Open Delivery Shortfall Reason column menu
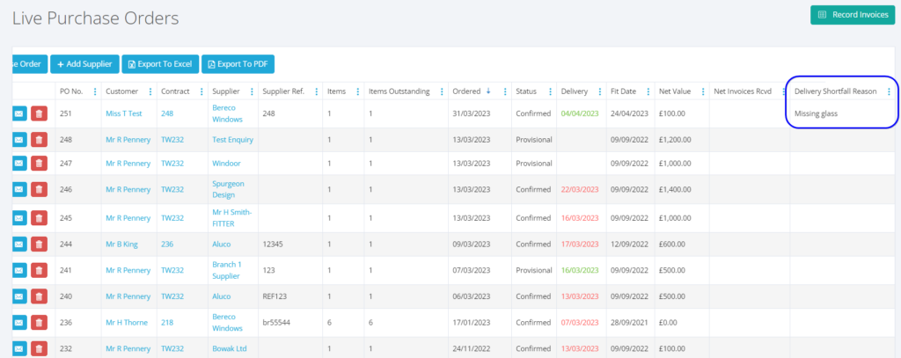This screenshot has width=901, height=358. pos(889,91)
